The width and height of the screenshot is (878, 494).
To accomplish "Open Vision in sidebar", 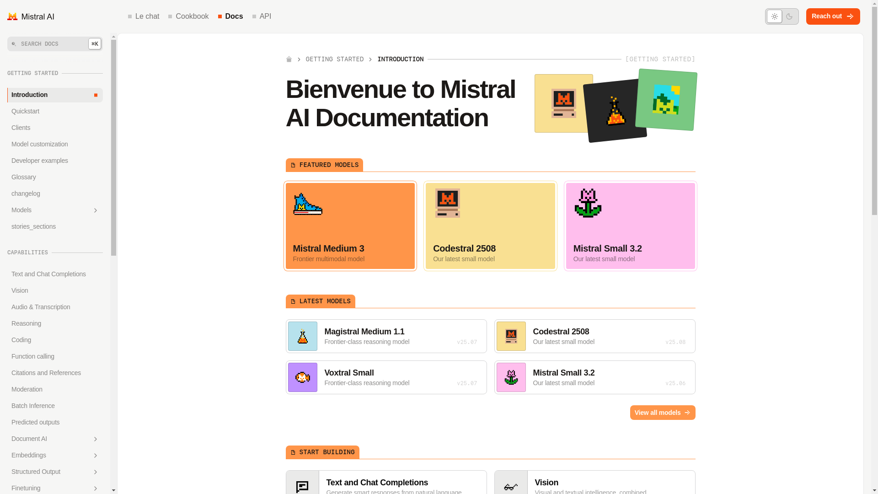I will [55, 291].
